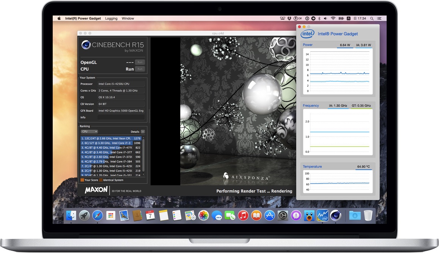Image resolution: width=439 pixels, height=256 pixels.
Task: Click the Intel logo in Power Gadget
Action: pos(307,34)
